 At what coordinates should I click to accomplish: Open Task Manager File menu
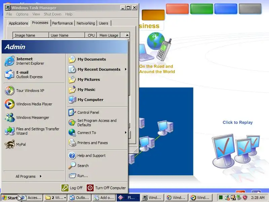pyautogui.click(x=9, y=14)
